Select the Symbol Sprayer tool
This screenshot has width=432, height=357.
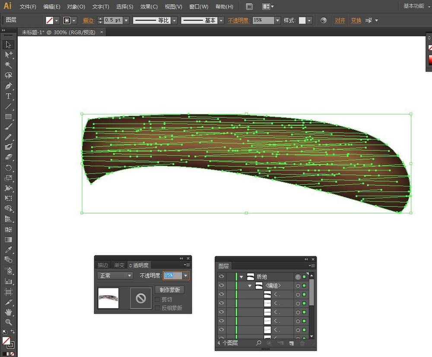click(8, 271)
